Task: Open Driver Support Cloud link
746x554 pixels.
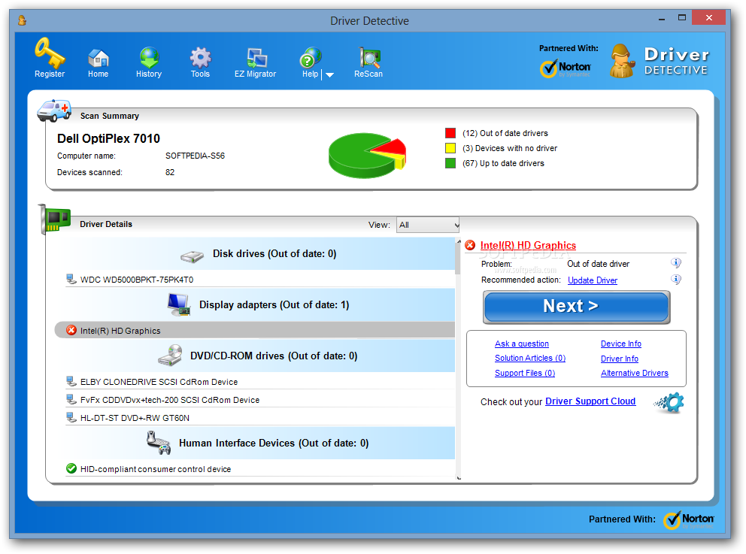Action: (590, 401)
